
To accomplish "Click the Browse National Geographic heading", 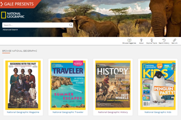I will [20, 51].
